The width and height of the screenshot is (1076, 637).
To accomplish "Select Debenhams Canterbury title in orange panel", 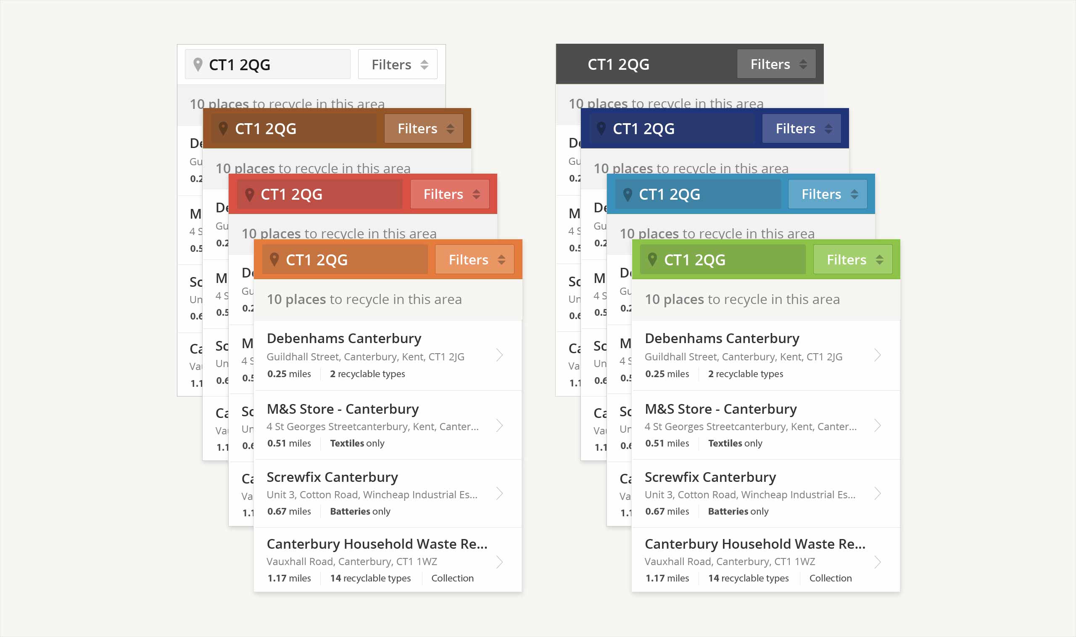I will click(344, 338).
